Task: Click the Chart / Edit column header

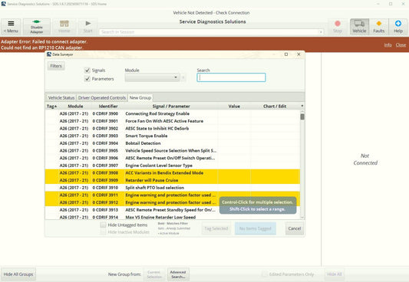Action: click(275, 107)
